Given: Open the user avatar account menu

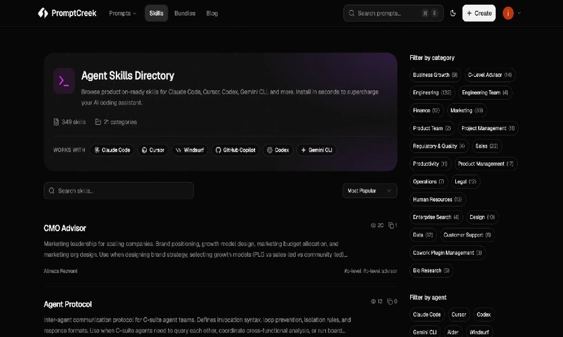Looking at the screenshot, I should pos(508,13).
